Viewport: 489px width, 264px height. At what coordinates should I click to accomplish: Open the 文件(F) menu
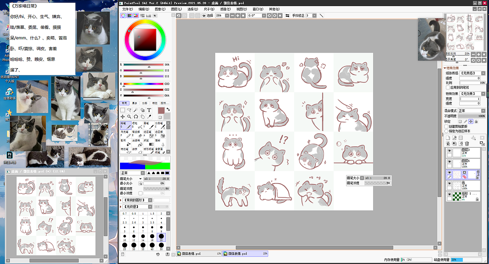(128, 9)
